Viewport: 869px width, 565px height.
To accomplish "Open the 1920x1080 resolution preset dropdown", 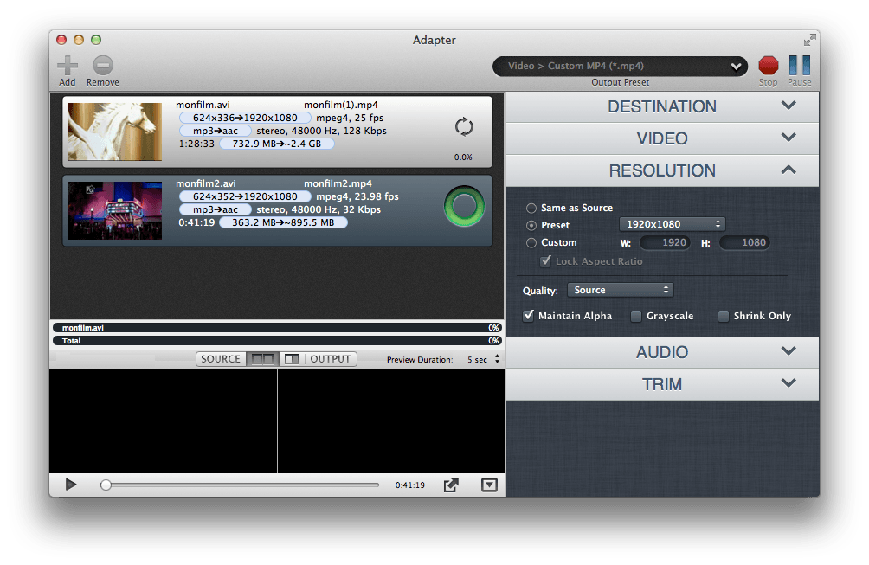I will point(672,225).
